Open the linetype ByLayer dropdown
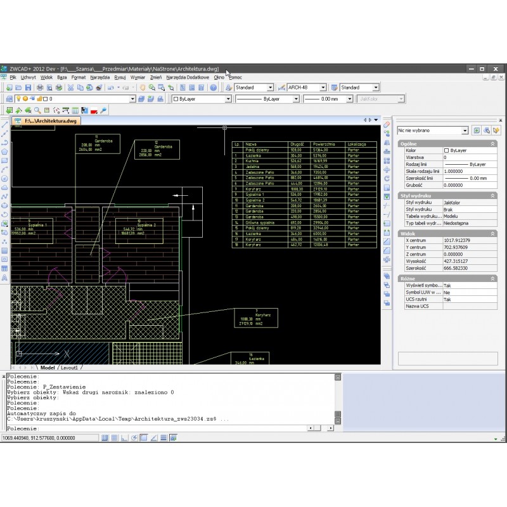Viewport: 507px width, 507px height. 296,99
